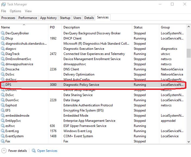Viewport: 191px width, 157px height.
Task: Click the gear icon beside EFS
Action: coord(3,110)
